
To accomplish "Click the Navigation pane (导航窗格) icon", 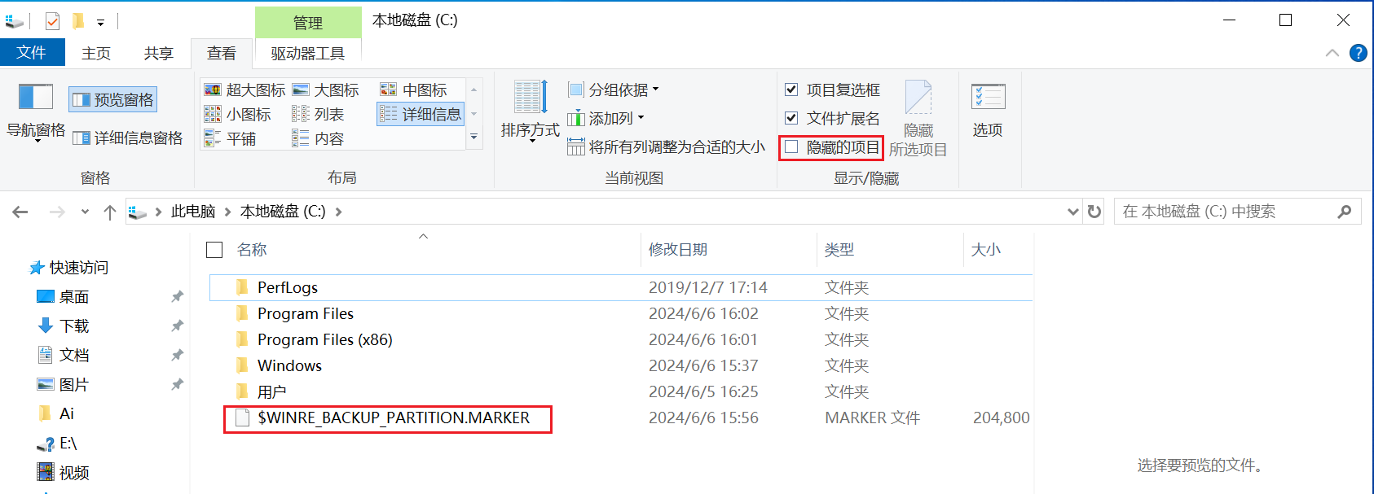I will pyautogui.click(x=36, y=99).
